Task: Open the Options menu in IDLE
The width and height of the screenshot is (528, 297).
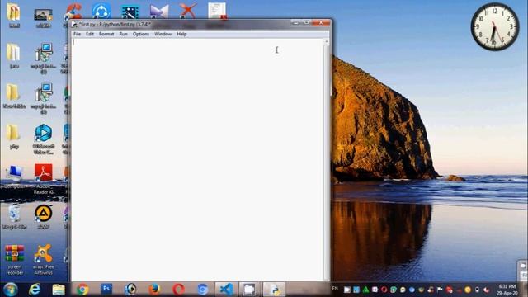Action: (141, 34)
